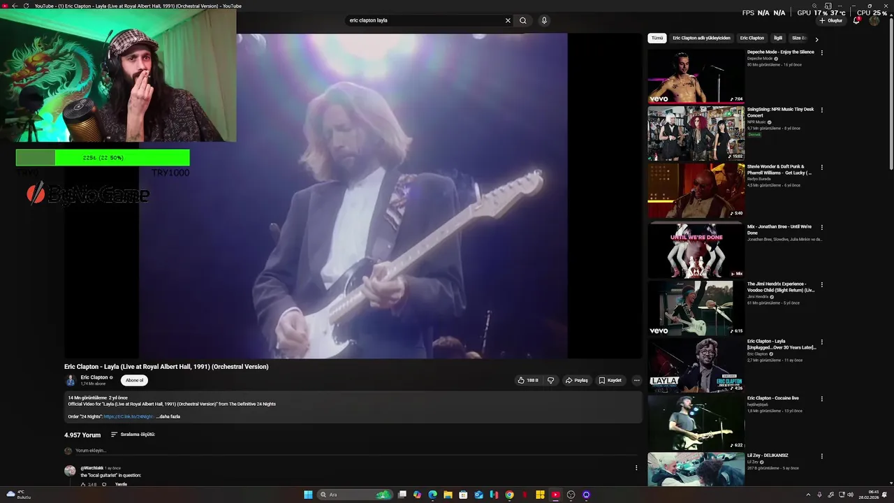Clear the search text with the X icon
Screen dimensions: 894x503
[x=508, y=20]
